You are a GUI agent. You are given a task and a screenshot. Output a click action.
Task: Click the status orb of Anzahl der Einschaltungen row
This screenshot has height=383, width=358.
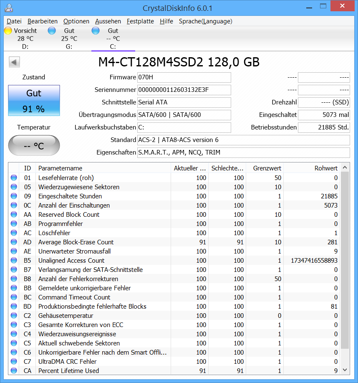[x=14, y=205]
